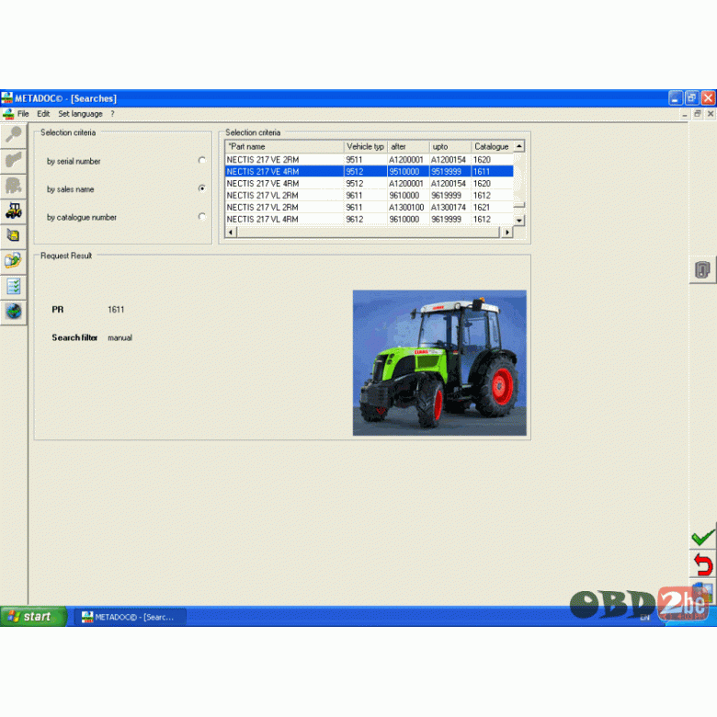Click the magnifier search icon in sidebar
This screenshot has width=717, height=717.
[14, 135]
